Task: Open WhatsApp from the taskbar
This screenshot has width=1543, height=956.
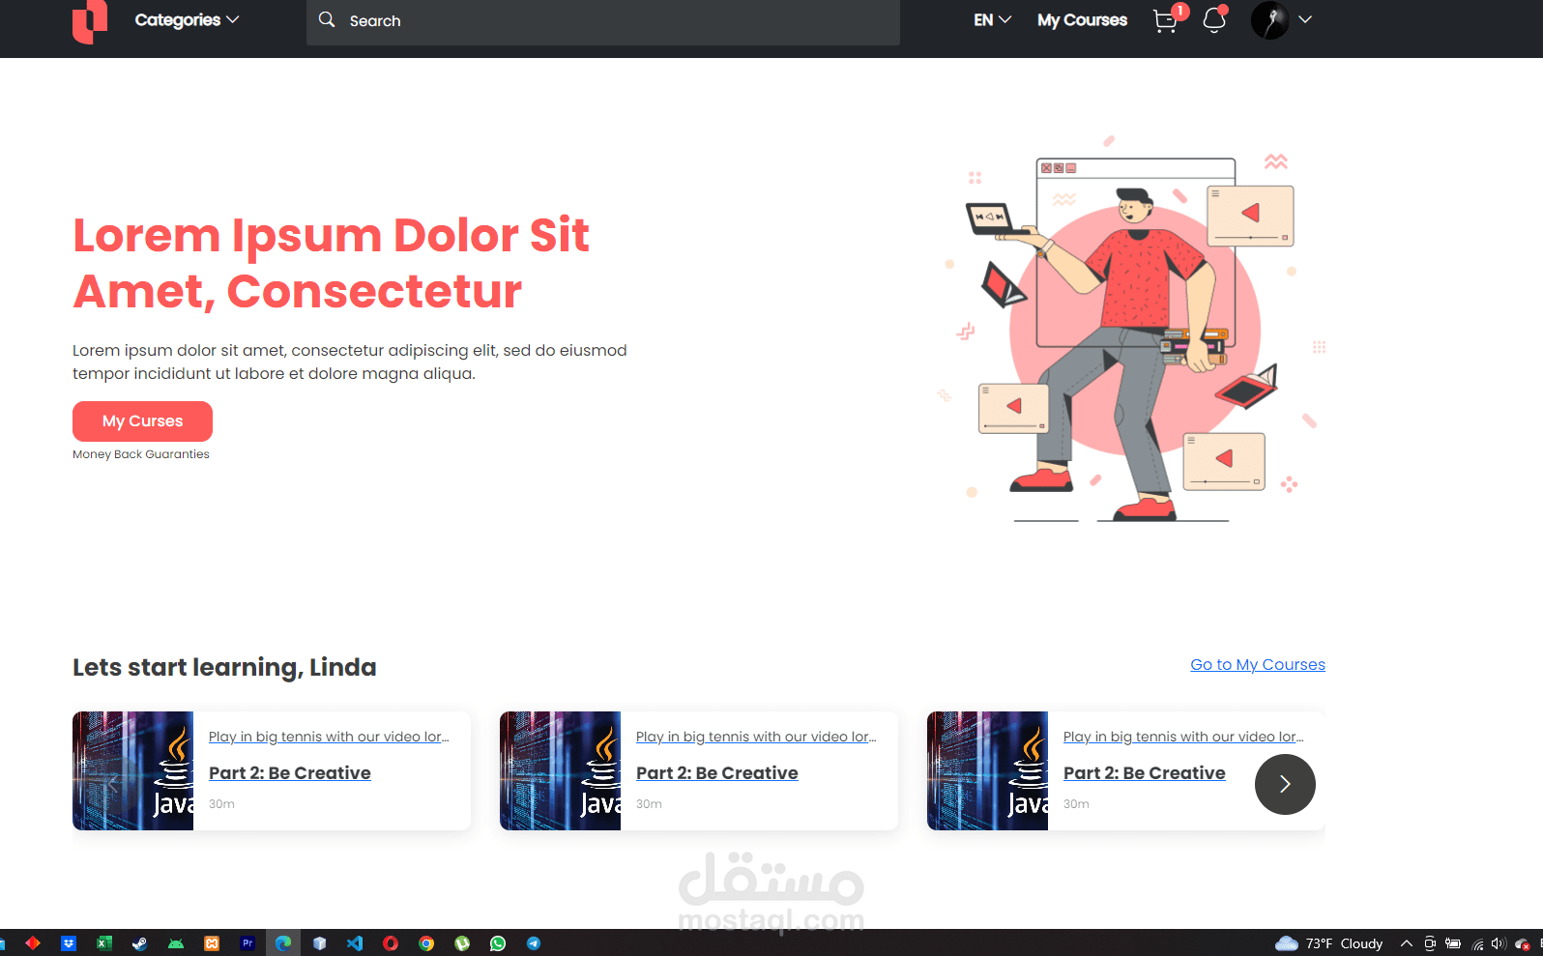Action: (x=498, y=943)
